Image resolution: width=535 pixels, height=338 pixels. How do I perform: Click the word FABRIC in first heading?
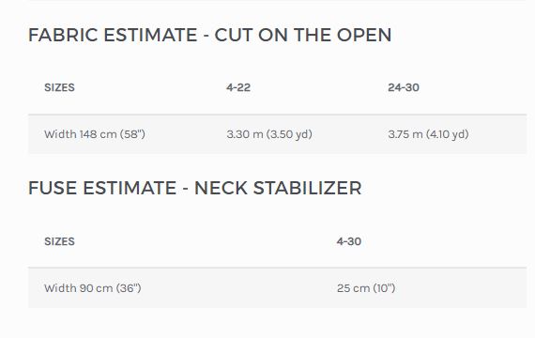click(63, 35)
